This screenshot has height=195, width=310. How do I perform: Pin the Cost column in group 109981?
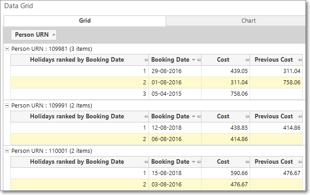(x=247, y=60)
